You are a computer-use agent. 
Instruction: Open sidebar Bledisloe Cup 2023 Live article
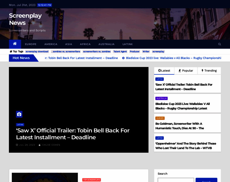182,106
